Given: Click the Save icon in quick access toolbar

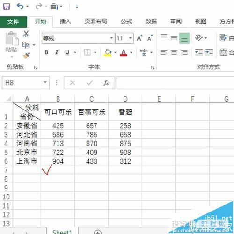Looking at the screenshot, I should pyautogui.click(x=7, y=7).
